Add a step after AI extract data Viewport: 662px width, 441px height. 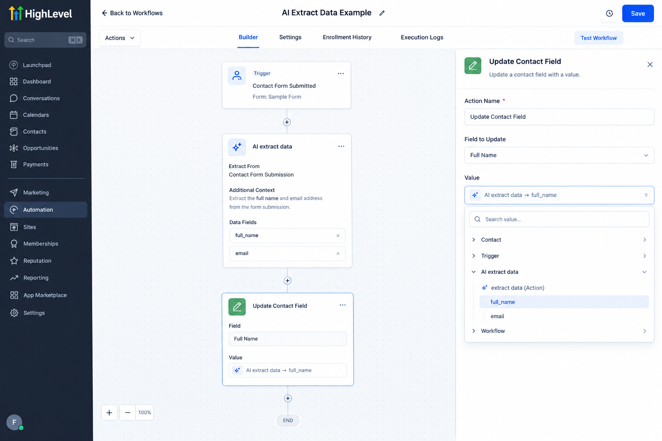(x=287, y=281)
